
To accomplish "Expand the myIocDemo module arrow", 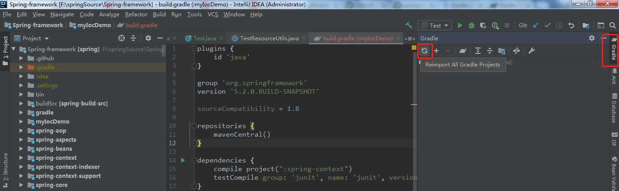I will (x=21, y=121).
